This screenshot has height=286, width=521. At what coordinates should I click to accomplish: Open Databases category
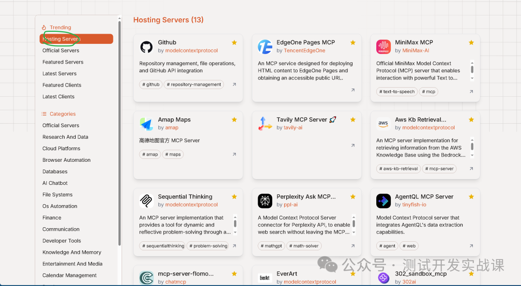tap(55, 171)
